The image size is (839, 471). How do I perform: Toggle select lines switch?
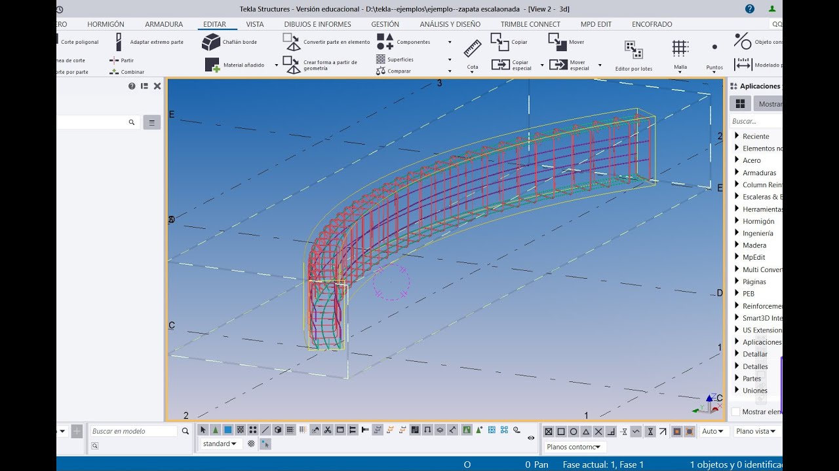click(x=265, y=430)
